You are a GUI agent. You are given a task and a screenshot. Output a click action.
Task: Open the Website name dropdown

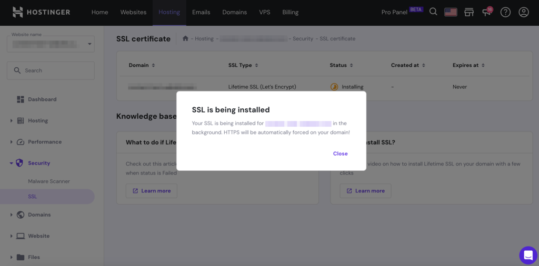[x=51, y=44]
